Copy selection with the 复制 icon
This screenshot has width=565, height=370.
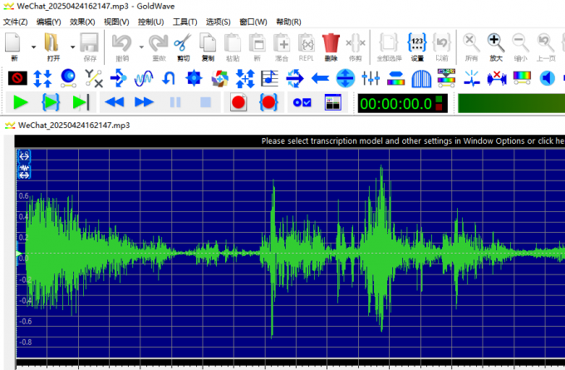click(x=208, y=43)
